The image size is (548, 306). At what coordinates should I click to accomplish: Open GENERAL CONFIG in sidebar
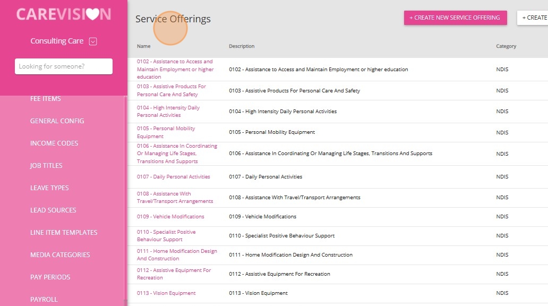(x=57, y=121)
